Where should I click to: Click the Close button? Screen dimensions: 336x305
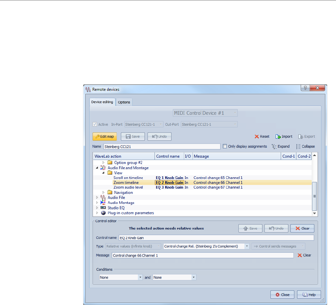(282, 295)
